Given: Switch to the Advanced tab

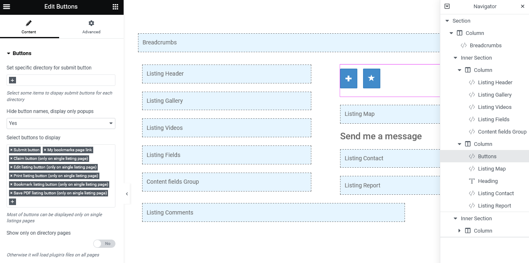Looking at the screenshot, I should click(91, 27).
